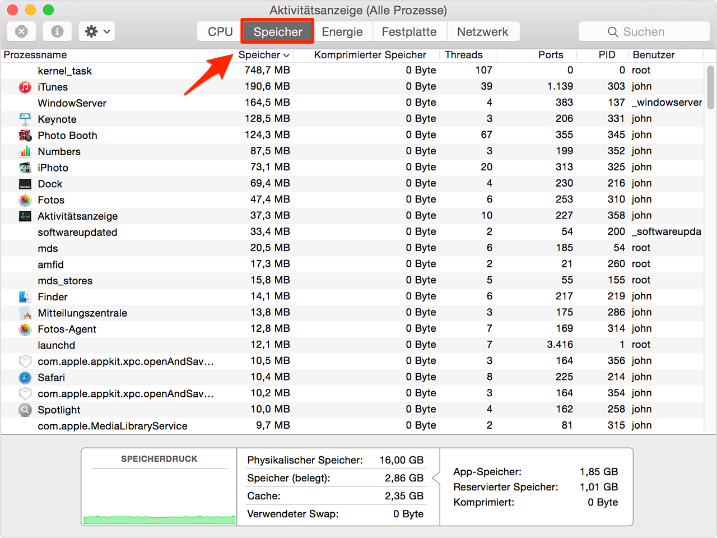Viewport: 717px width, 538px height.
Task: Open the Energie tab
Action: pos(342,32)
